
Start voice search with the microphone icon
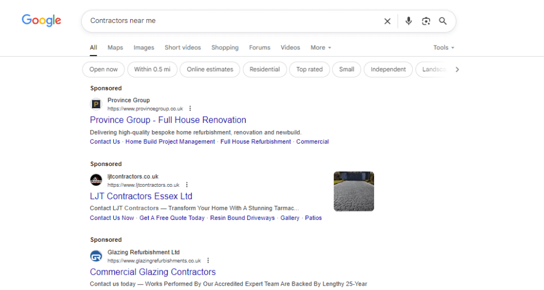click(x=408, y=21)
